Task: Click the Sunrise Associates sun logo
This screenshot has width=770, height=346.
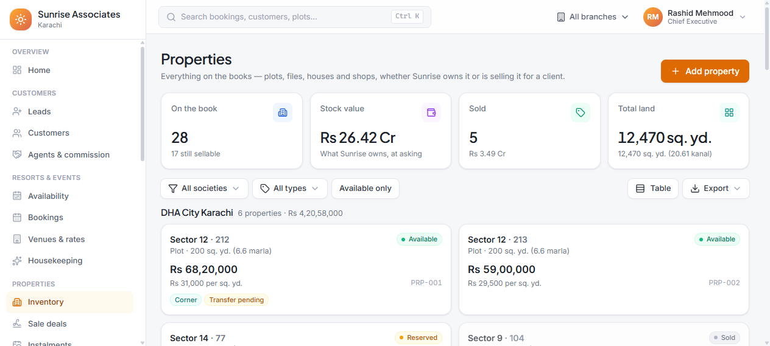Action: click(x=21, y=19)
